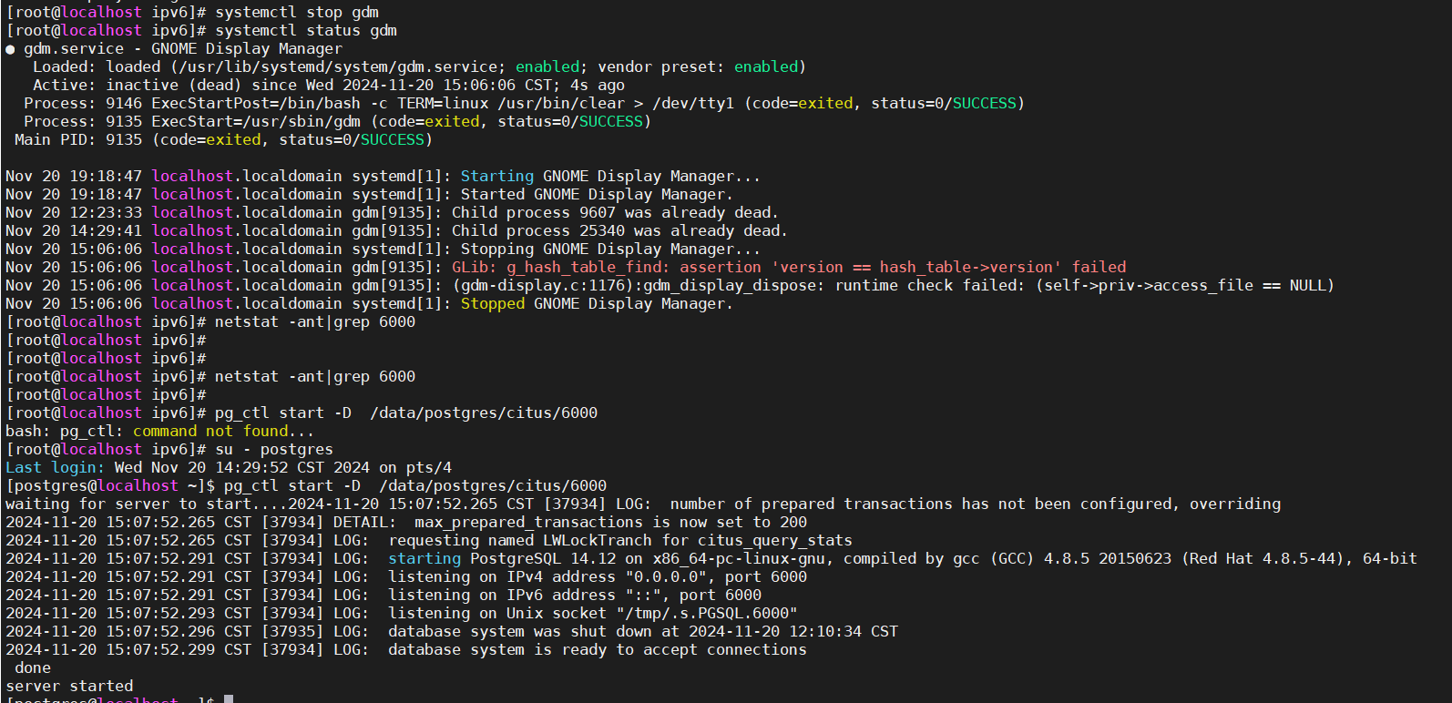Click the "max_prepared_transactions" DETAIL message

tap(610, 523)
